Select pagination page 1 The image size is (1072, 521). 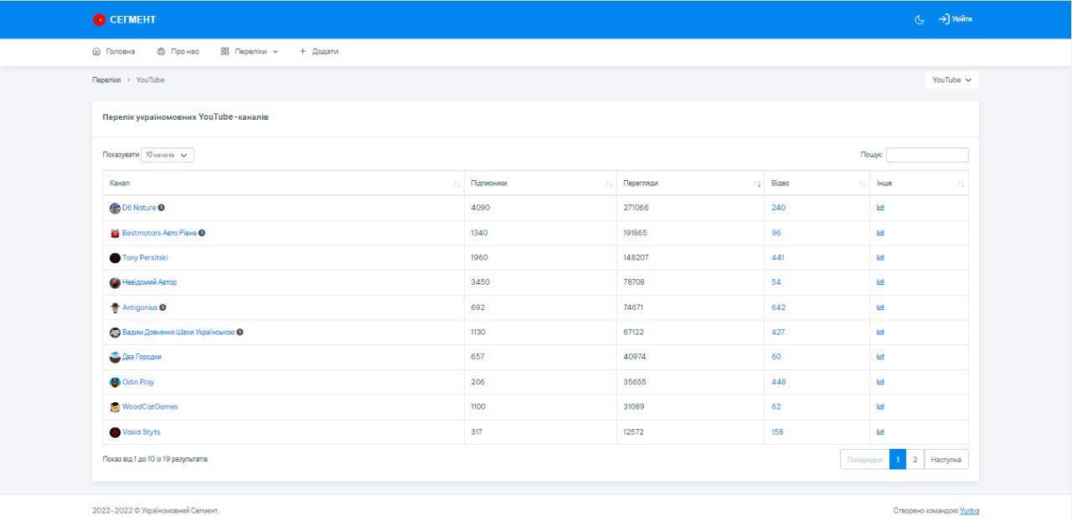[898, 460]
